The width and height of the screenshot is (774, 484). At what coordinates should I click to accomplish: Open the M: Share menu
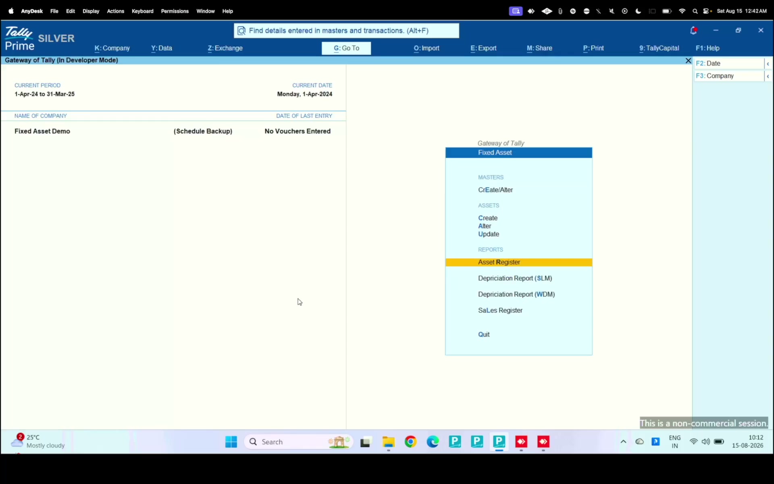click(x=539, y=48)
